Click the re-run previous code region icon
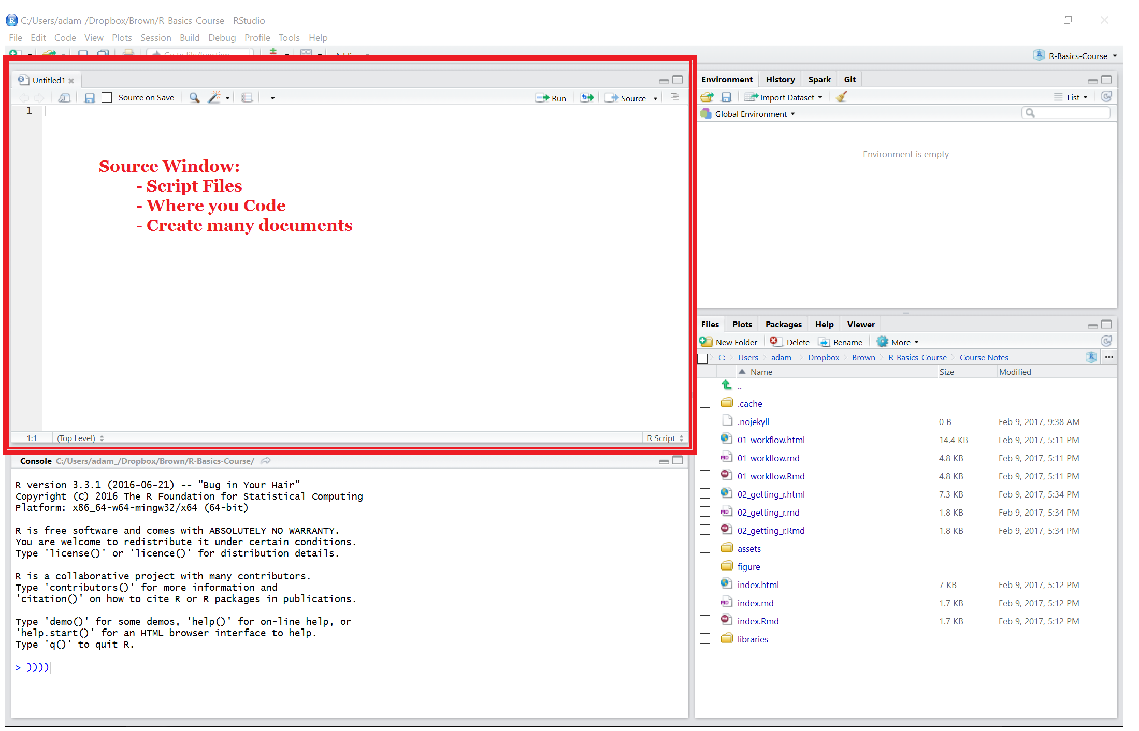This screenshot has height=731, width=1139. 587,98
